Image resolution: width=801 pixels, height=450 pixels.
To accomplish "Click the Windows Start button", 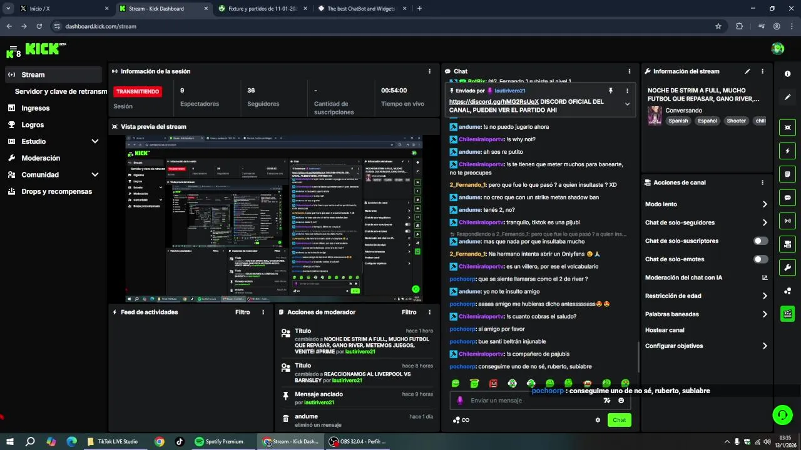I will tap(10, 441).
